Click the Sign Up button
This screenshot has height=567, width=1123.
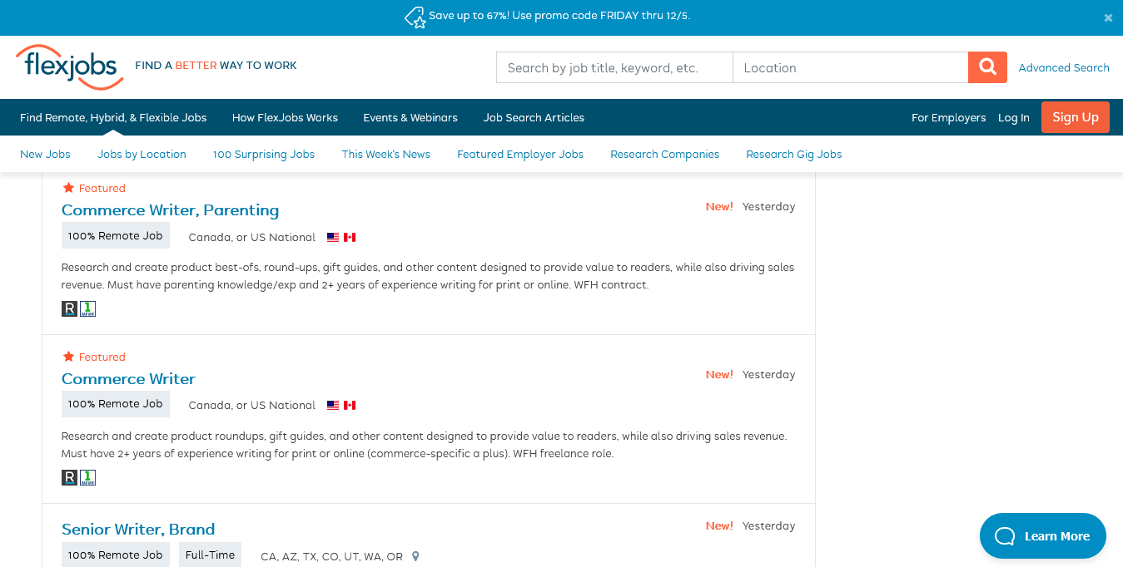(1076, 117)
